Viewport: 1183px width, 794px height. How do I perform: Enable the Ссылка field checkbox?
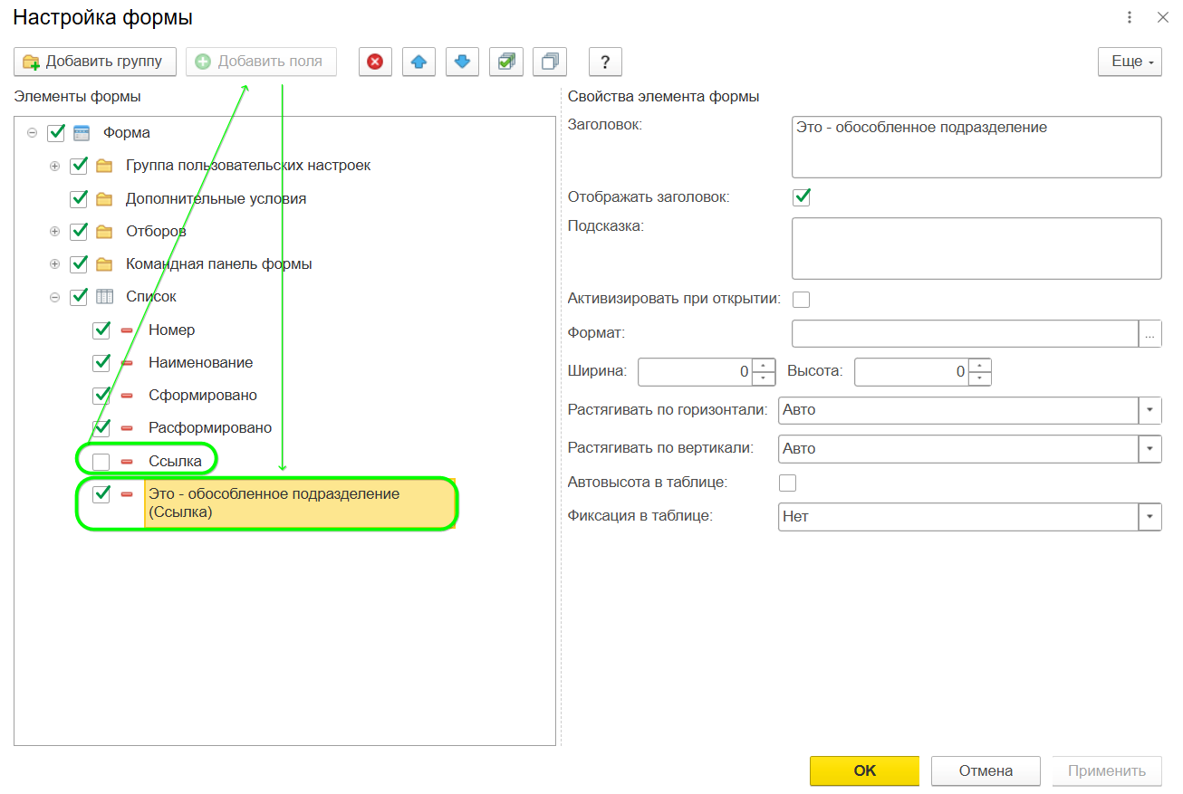coord(101,462)
